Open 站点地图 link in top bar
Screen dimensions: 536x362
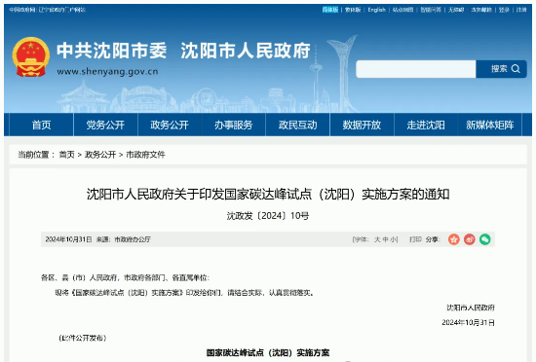tap(402, 10)
